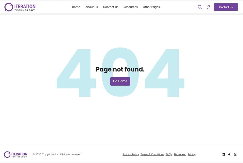The height and width of the screenshot is (163, 243).
Task: Follow the Thank You footer link
Action: [x=180, y=154]
